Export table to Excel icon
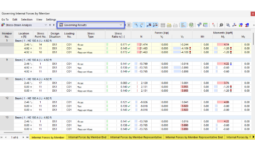Viewport: 255px width, 150px height. point(191,25)
